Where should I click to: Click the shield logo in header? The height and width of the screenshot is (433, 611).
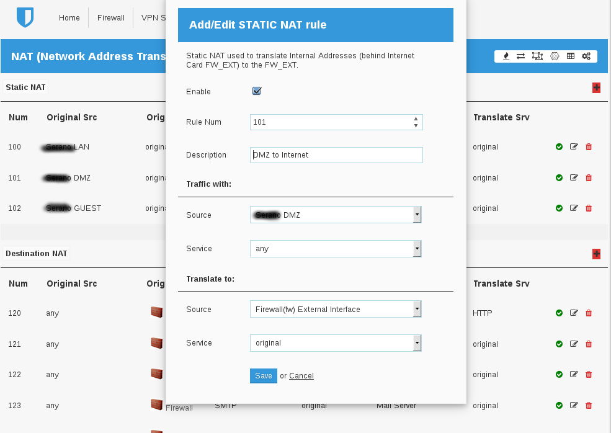pos(25,17)
